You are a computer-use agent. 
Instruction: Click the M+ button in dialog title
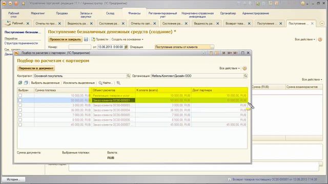230,53
